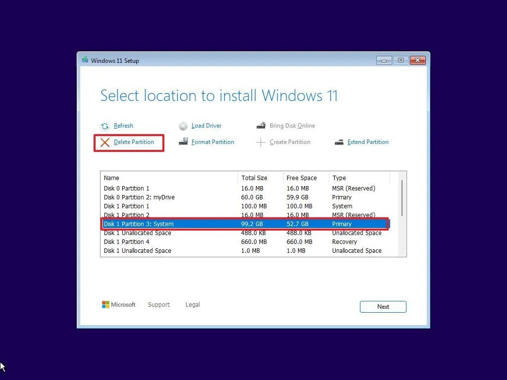The image size is (507, 380).
Task: Open Load Driver using its disk icon
Action: click(184, 126)
